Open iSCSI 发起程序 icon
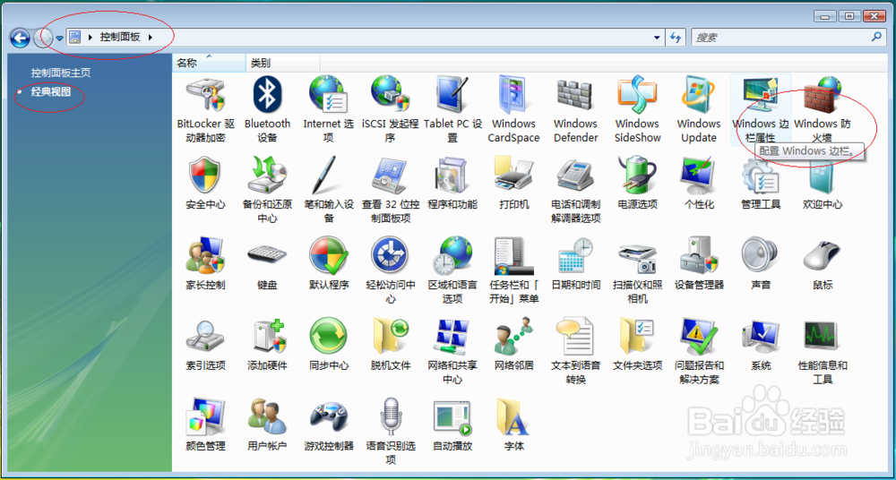The width and height of the screenshot is (896, 480). click(x=391, y=94)
